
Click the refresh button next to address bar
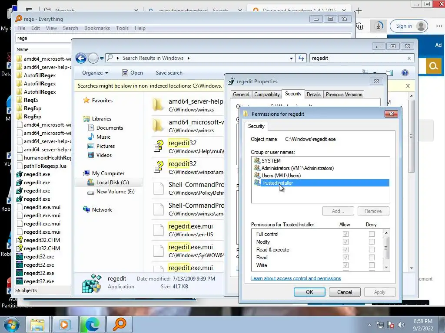301,58
